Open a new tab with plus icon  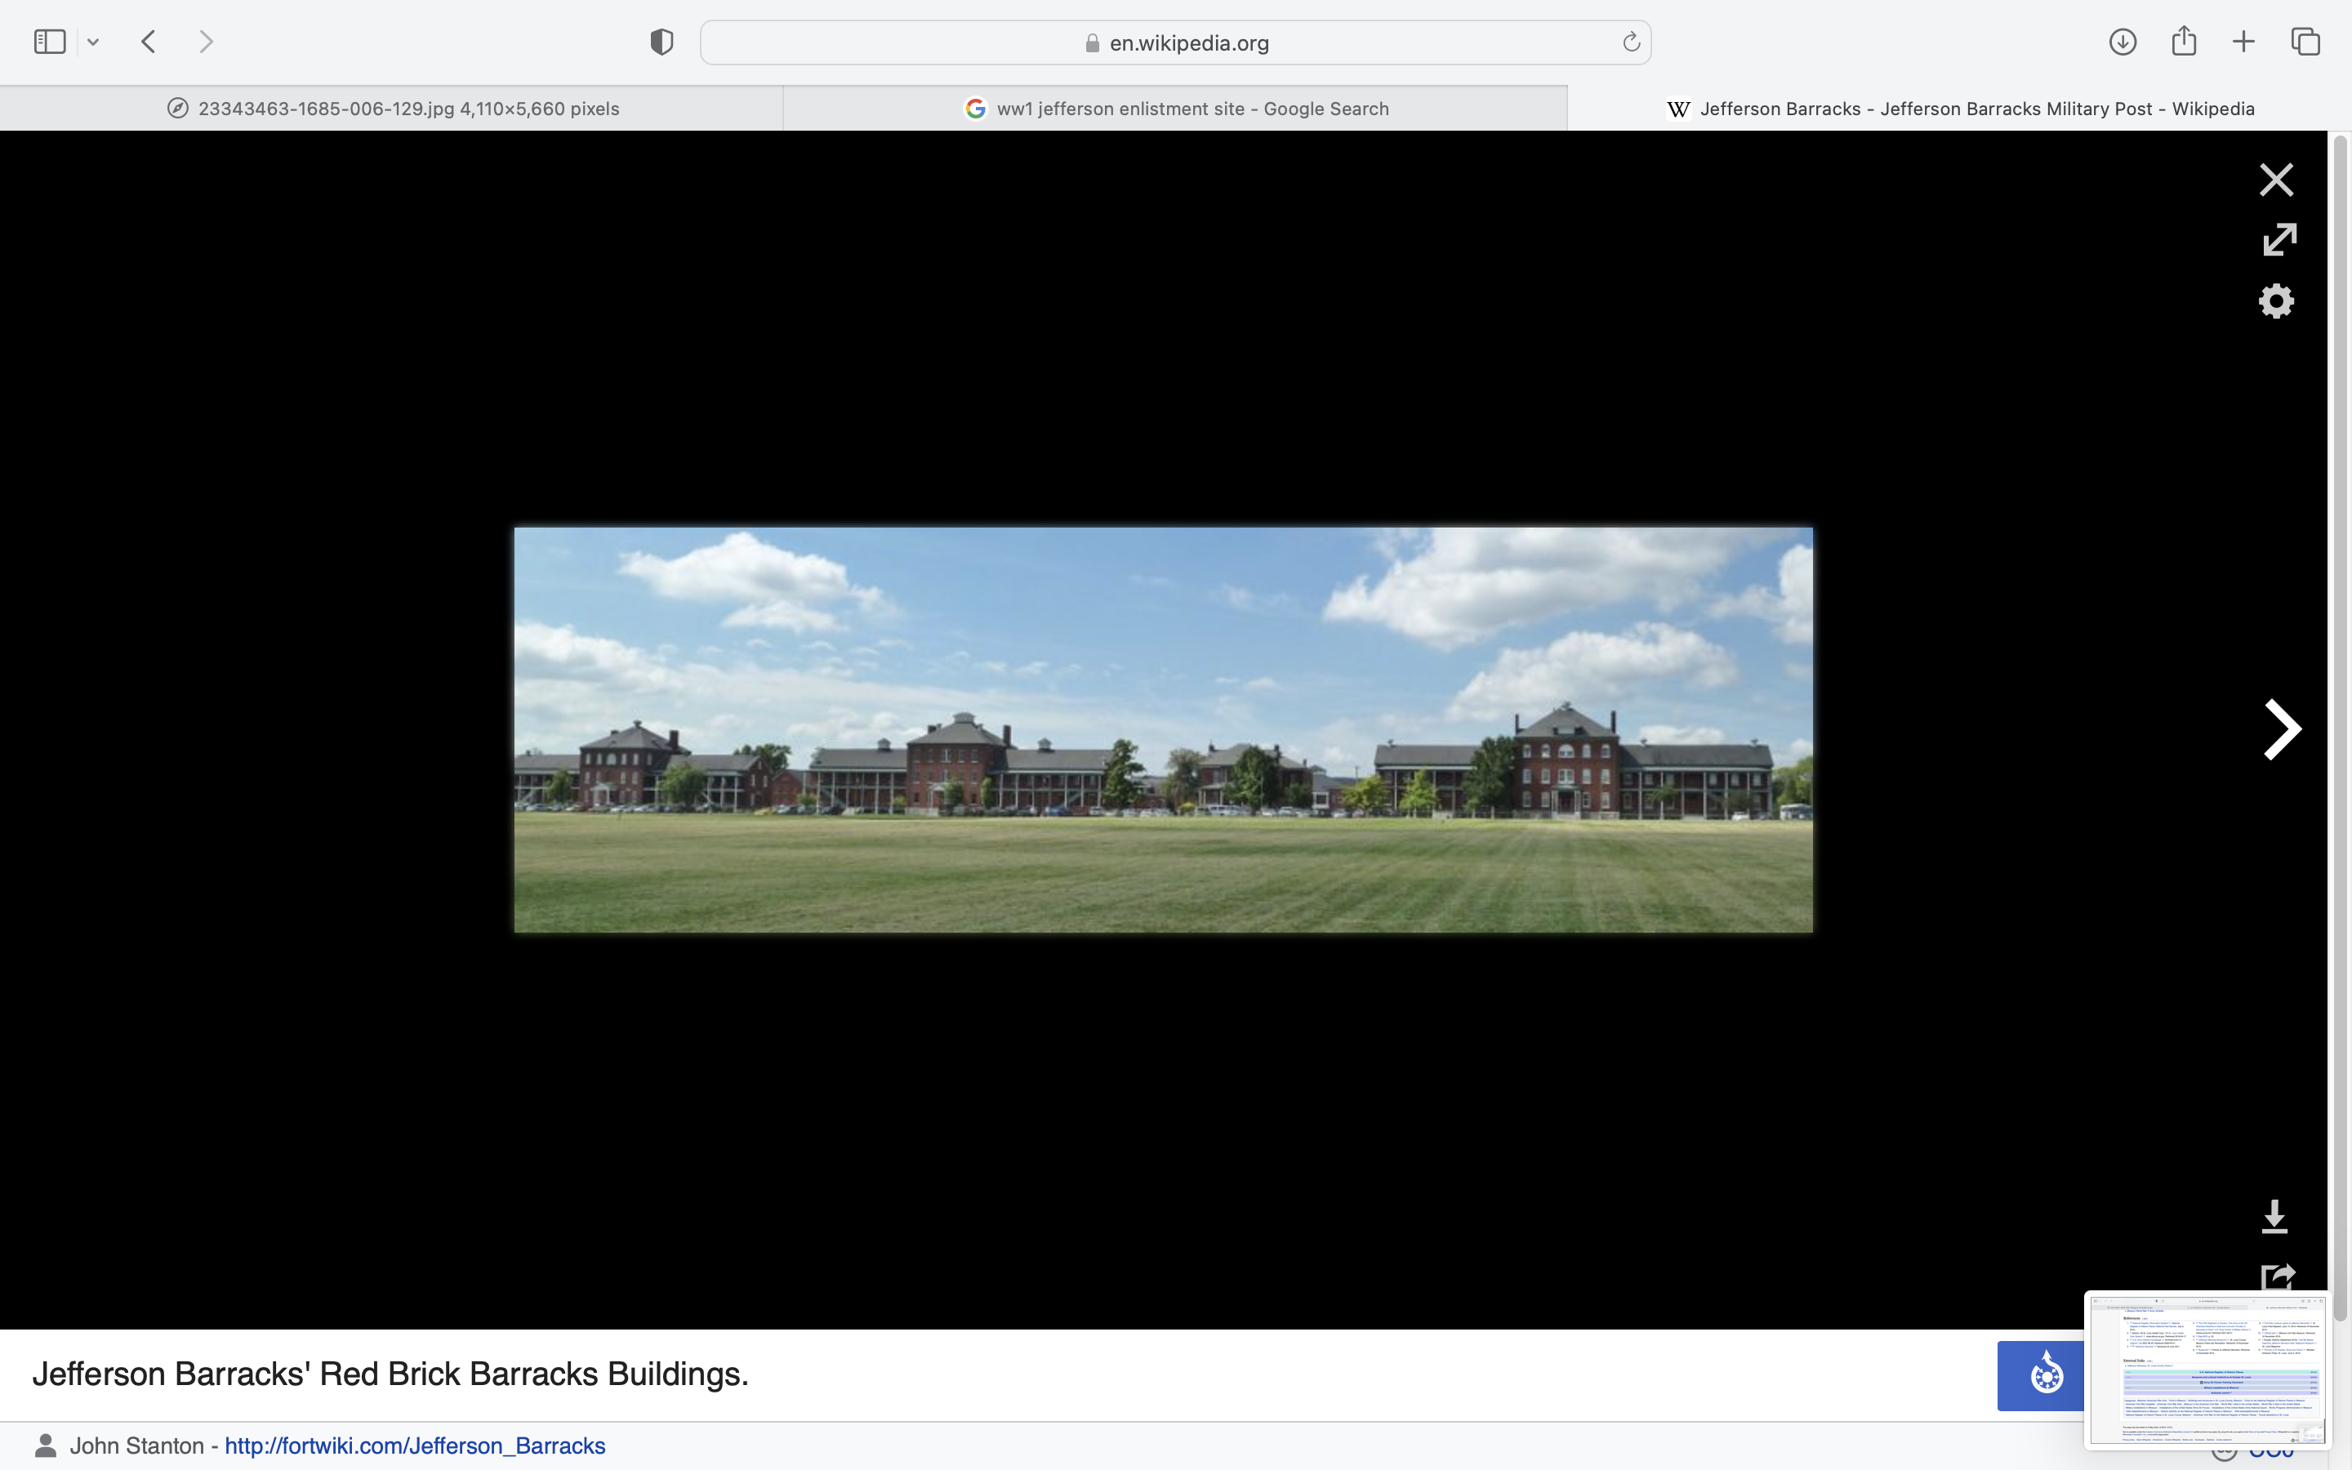click(2243, 42)
